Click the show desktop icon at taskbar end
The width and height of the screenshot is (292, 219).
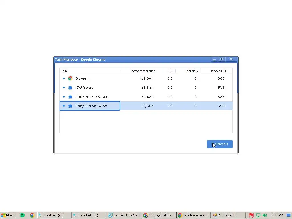(x=289, y=215)
